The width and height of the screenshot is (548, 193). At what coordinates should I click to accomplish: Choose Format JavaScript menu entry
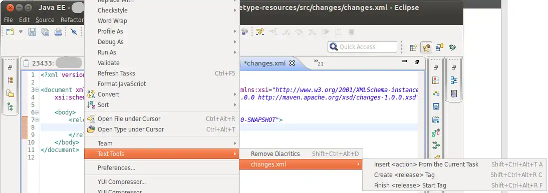point(162,84)
